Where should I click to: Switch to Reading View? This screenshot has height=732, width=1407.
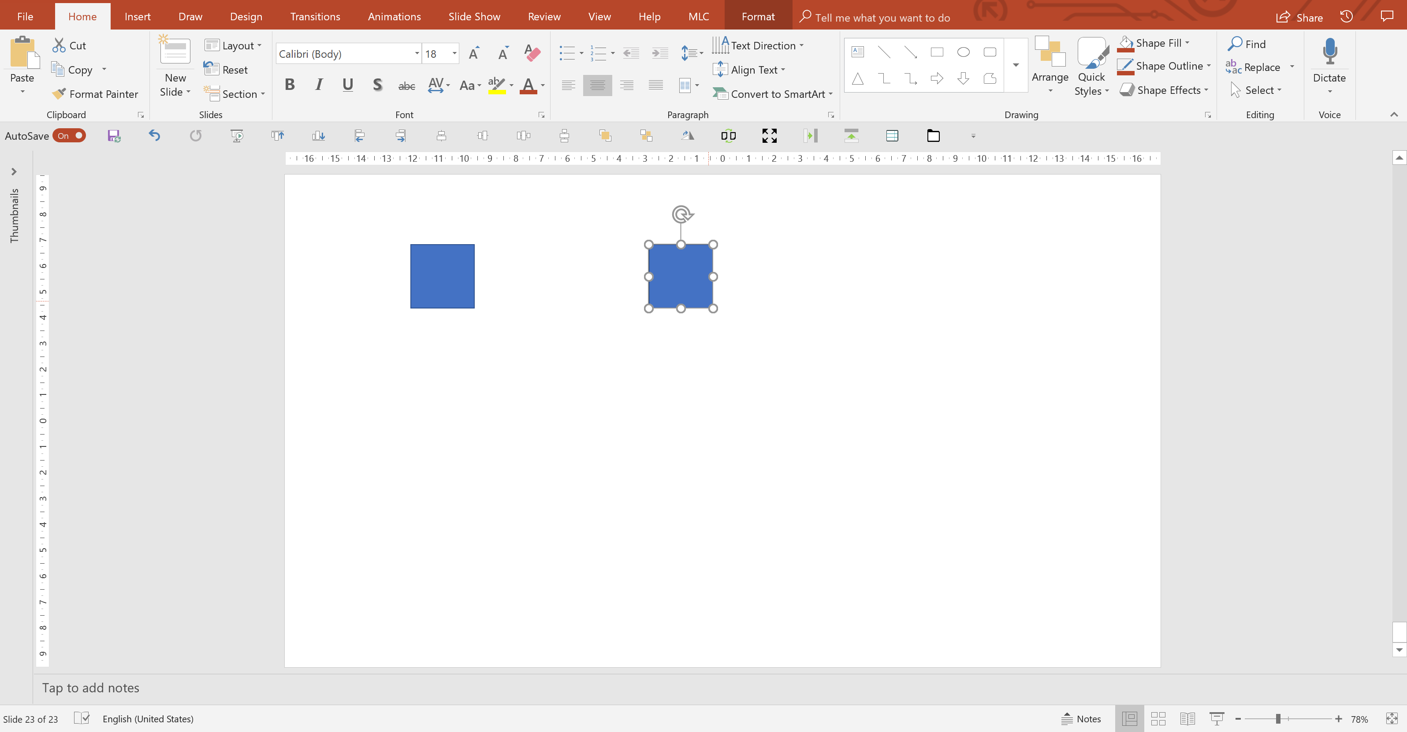click(x=1187, y=718)
